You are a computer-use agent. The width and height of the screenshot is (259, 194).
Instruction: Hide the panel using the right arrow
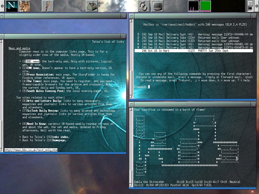click(257, 6)
